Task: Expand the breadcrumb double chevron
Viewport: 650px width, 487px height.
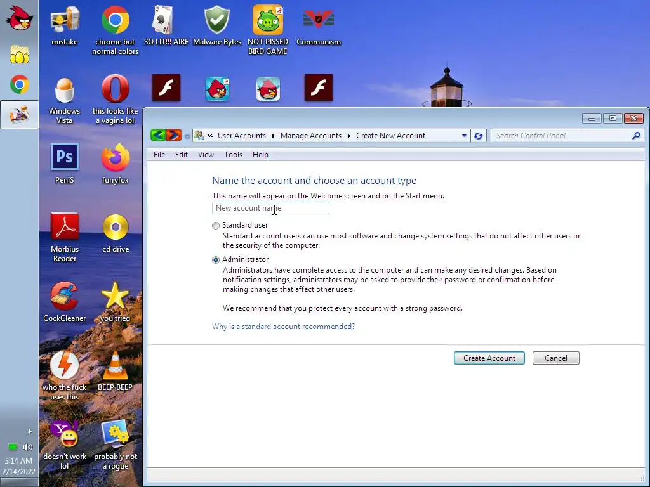Action: coord(210,136)
